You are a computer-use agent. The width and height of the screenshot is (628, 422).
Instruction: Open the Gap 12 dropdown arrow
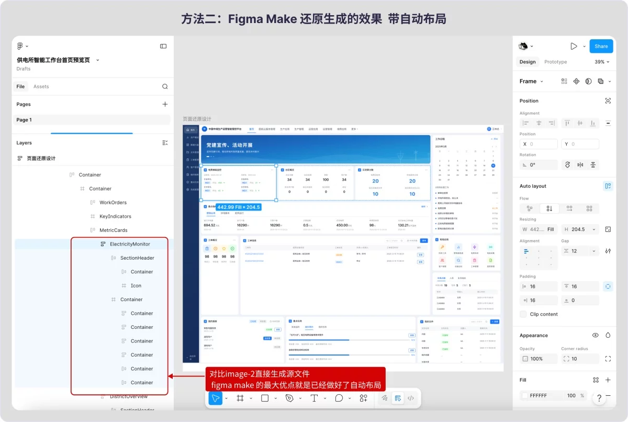click(x=594, y=251)
